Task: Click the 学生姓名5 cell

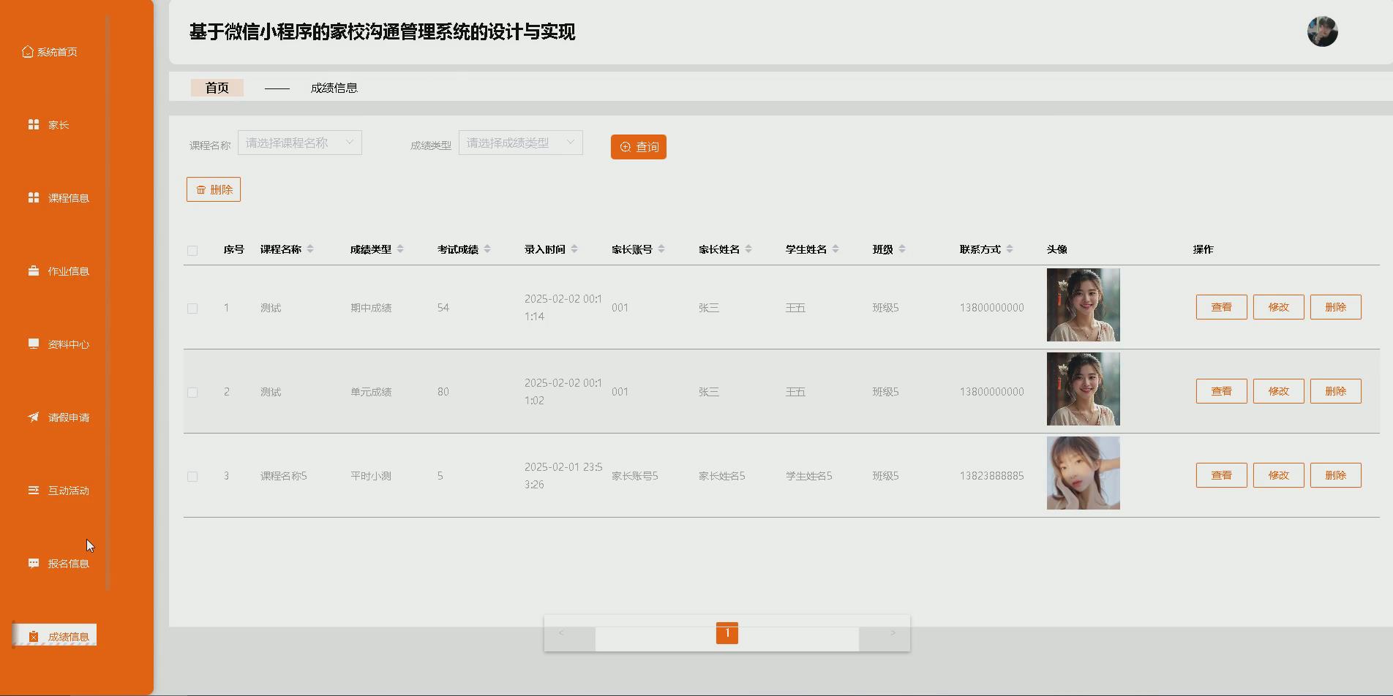Action: 809,476
